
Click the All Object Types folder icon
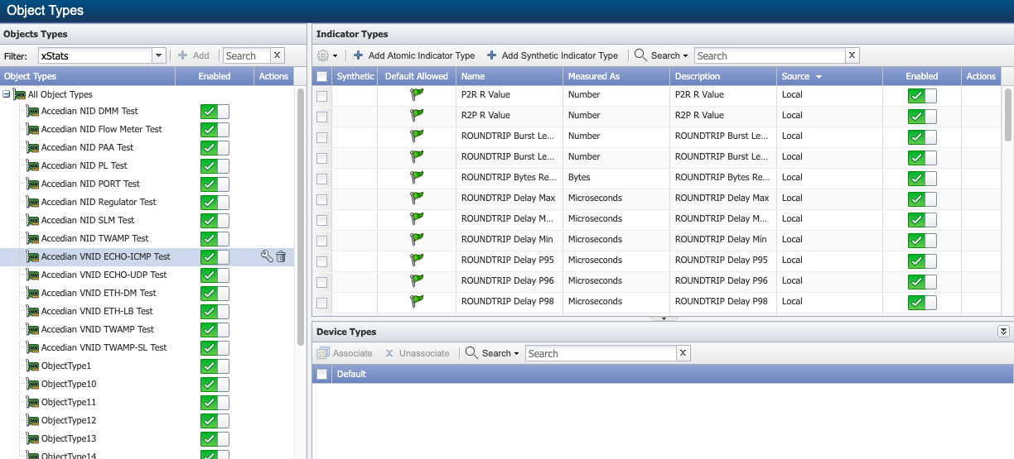19,94
